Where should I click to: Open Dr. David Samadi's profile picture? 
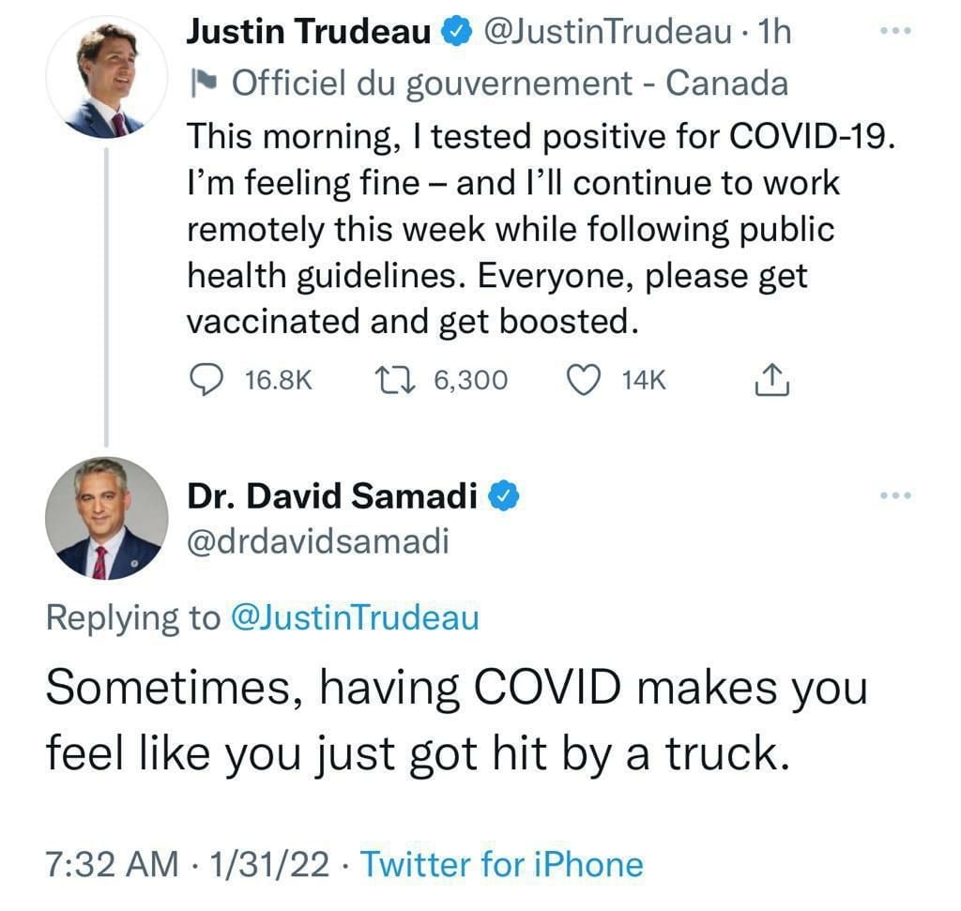107,518
